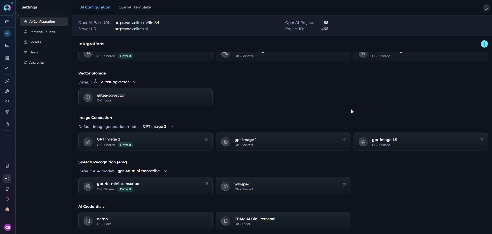Open the gpt-image-1 integration card
The height and width of the screenshot is (234, 492).
coord(283,142)
